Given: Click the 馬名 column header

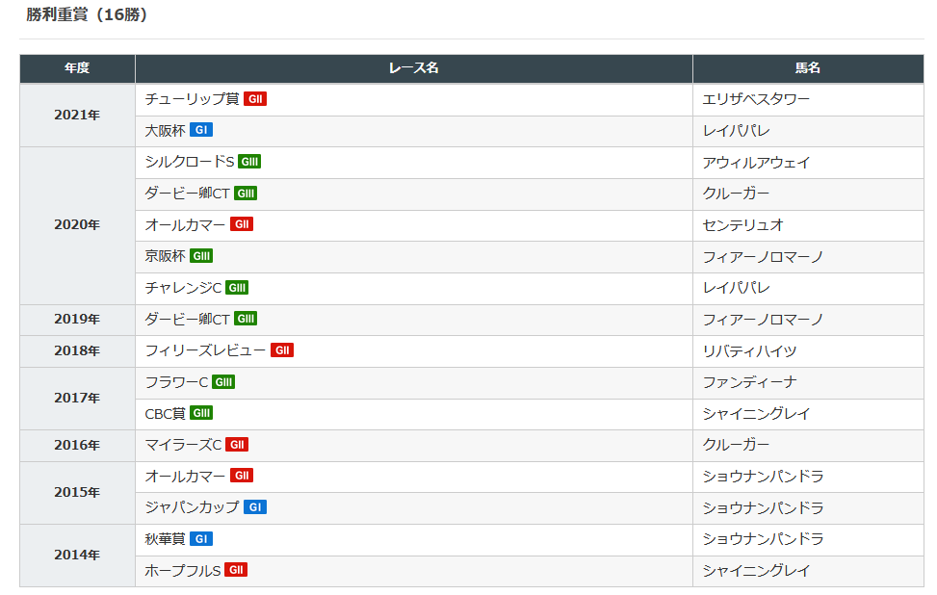Looking at the screenshot, I should 808,68.
